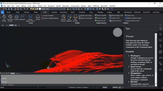Toggle SNAP in status bar
The width and height of the screenshot is (163, 91).
coord(91,87)
